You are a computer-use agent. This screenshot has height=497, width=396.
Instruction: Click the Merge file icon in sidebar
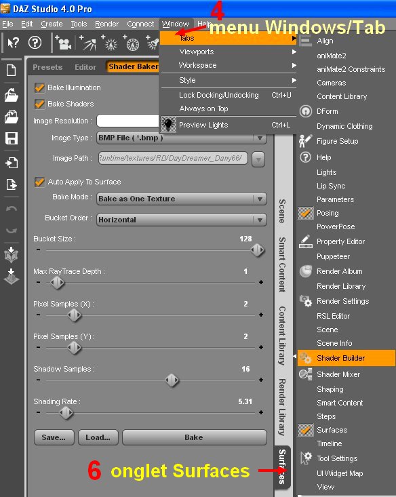[12, 117]
